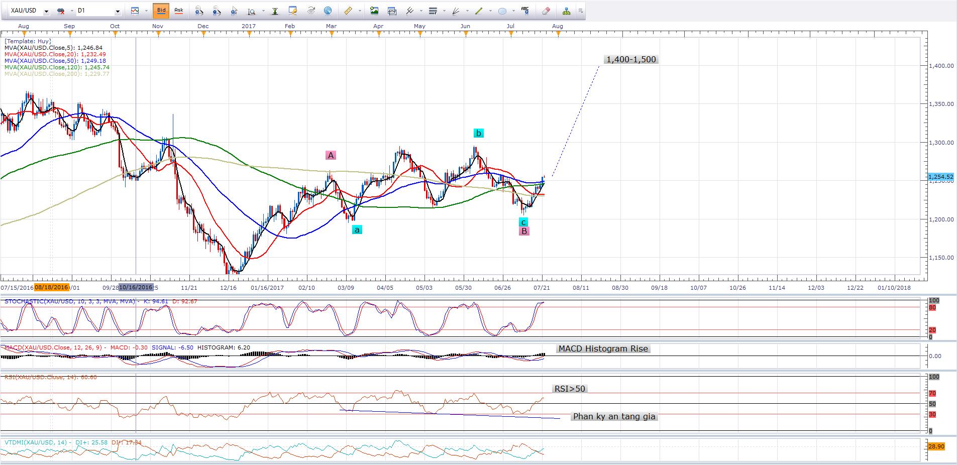Viewport: 957px width, 465px height.
Task: Toggle the link-remove icon beside symbol
Action: (x=61, y=11)
